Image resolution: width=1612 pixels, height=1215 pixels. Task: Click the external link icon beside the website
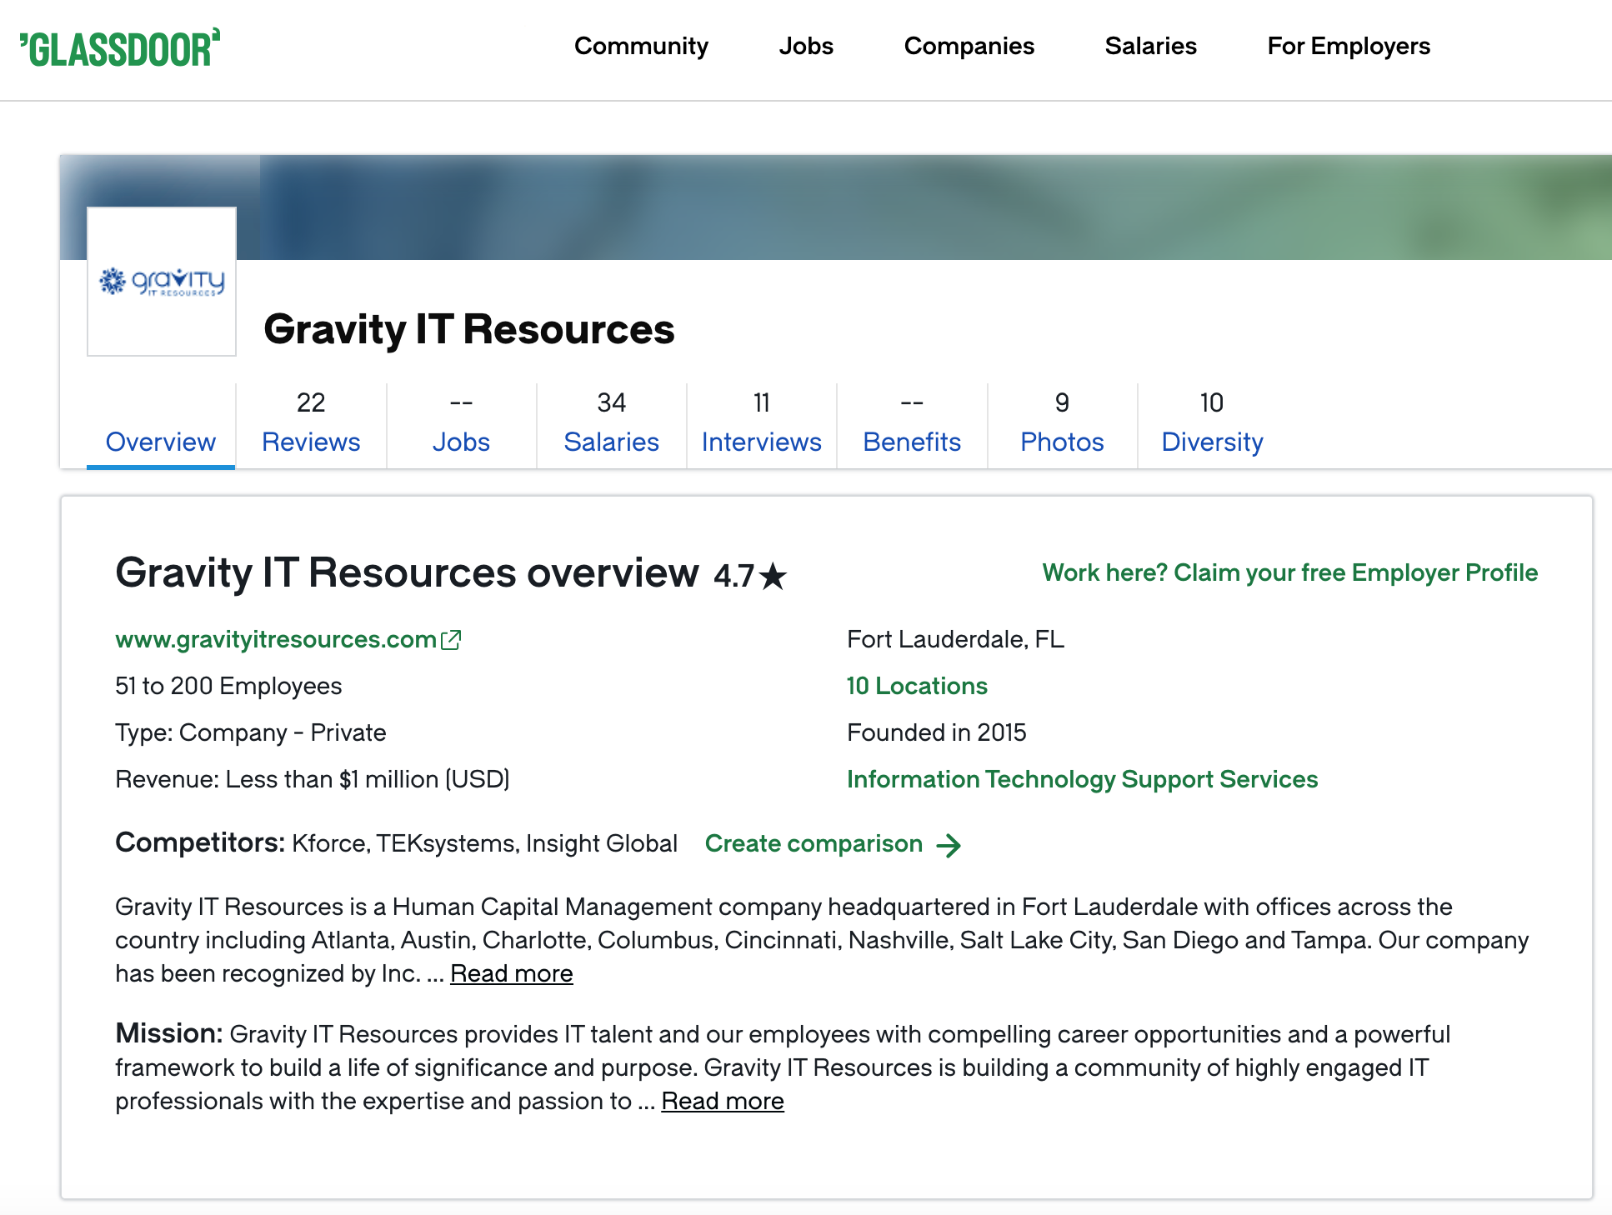(x=451, y=639)
